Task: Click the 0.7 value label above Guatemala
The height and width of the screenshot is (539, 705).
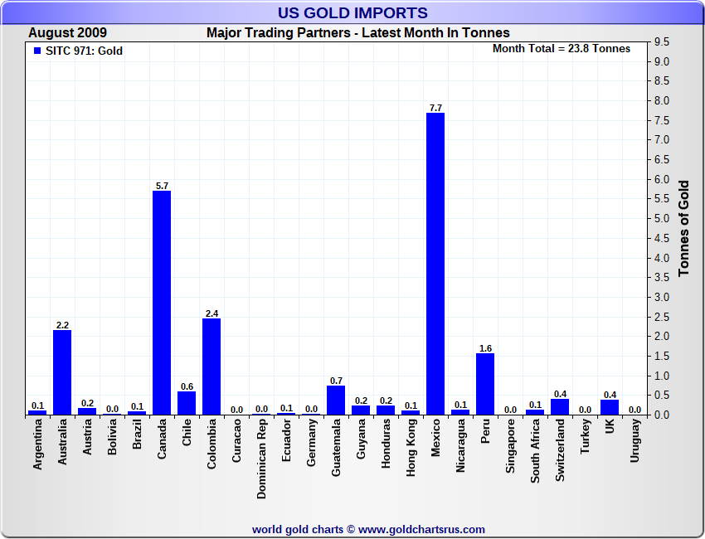Action: (x=336, y=381)
